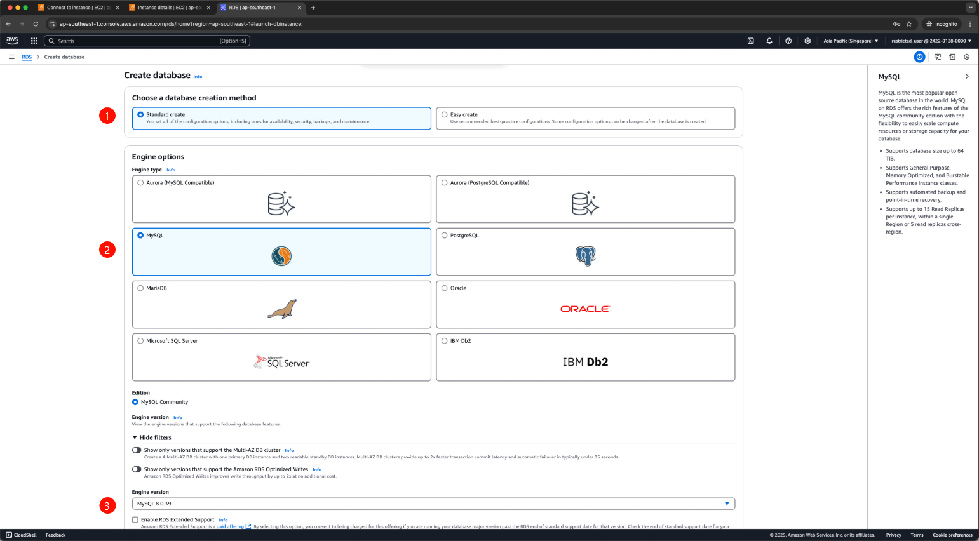Viewport: 979px width, 541px height.
Task: Click the PostgreSQL elephant logo
Action: point(585,256)
